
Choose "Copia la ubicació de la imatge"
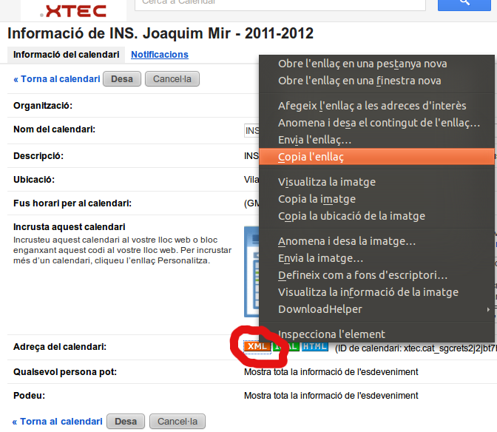pos(351,216)
